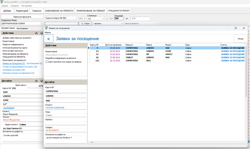Expand Детайли panel with double down chevron
The image size is (250, 149).
(x=42, y=81)
